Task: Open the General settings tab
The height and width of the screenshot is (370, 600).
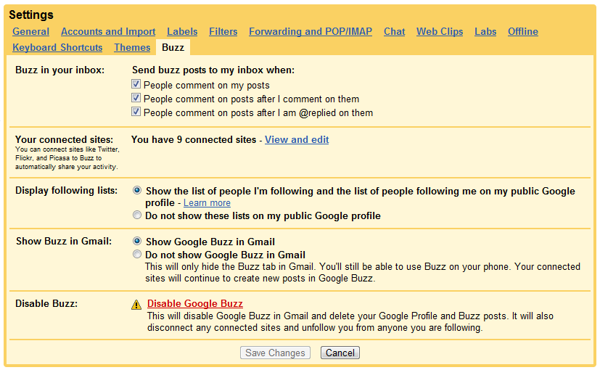Action: pos(30,32)
